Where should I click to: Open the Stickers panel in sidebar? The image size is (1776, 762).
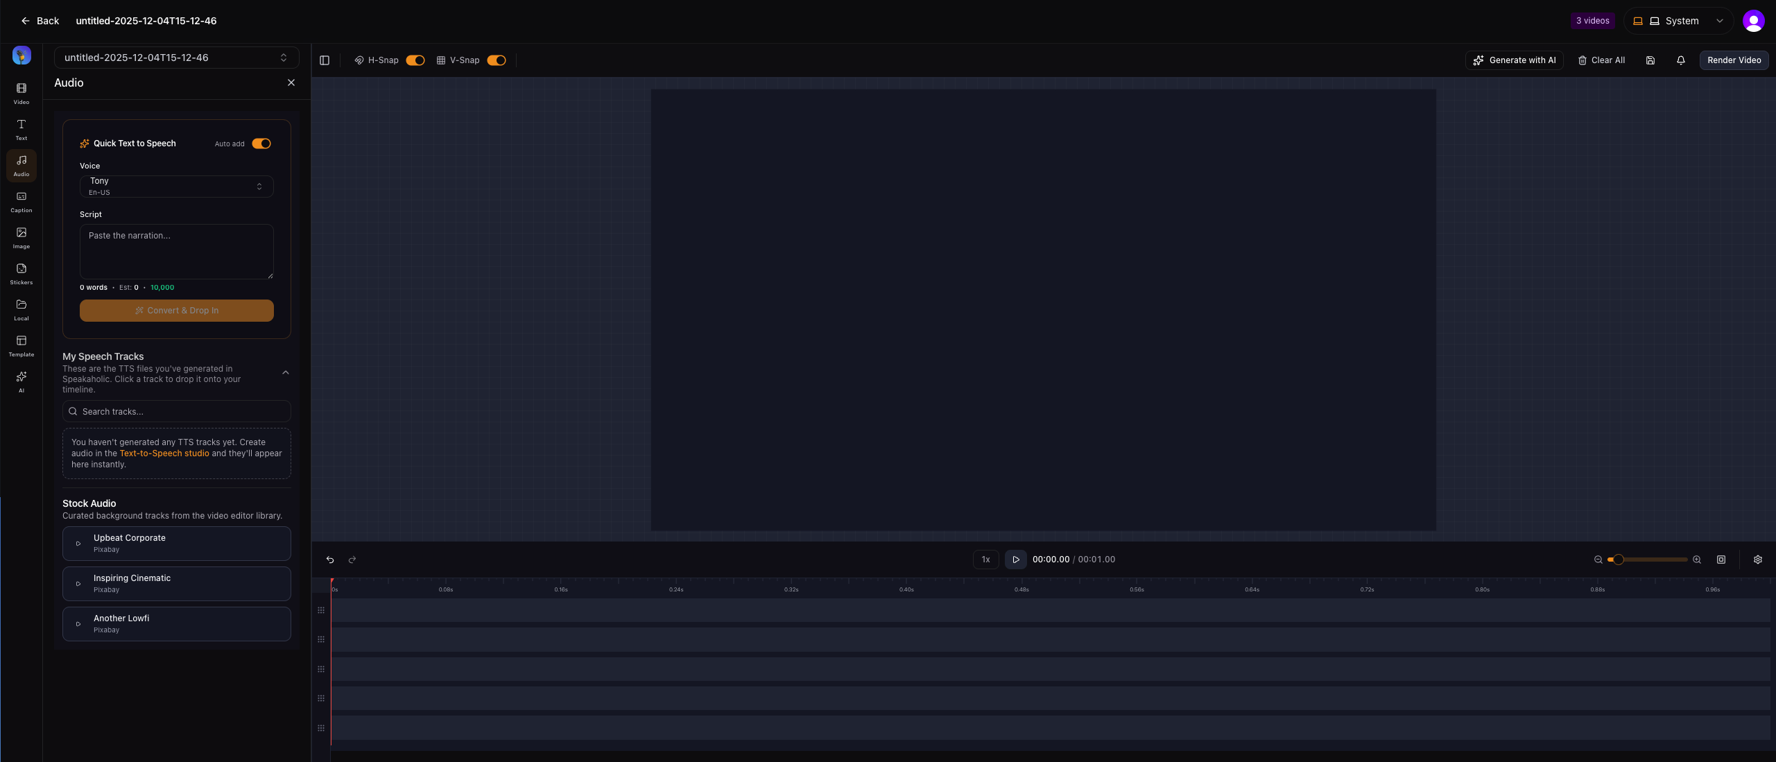(21, 273)
